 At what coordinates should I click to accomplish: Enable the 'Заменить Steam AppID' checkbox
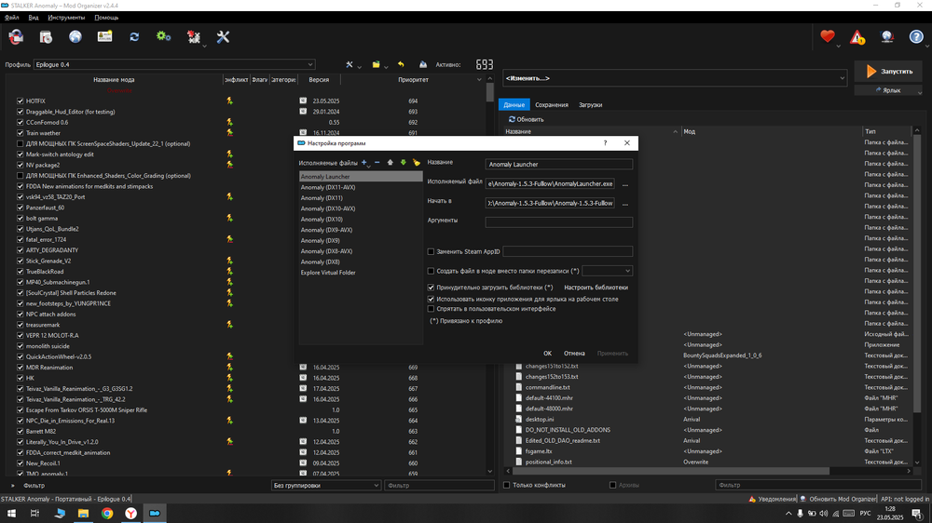tap(431, 251)
